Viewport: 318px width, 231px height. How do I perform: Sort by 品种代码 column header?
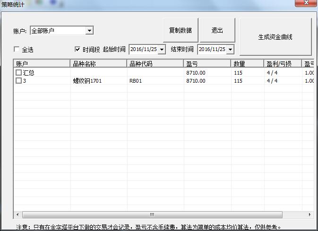155,64
